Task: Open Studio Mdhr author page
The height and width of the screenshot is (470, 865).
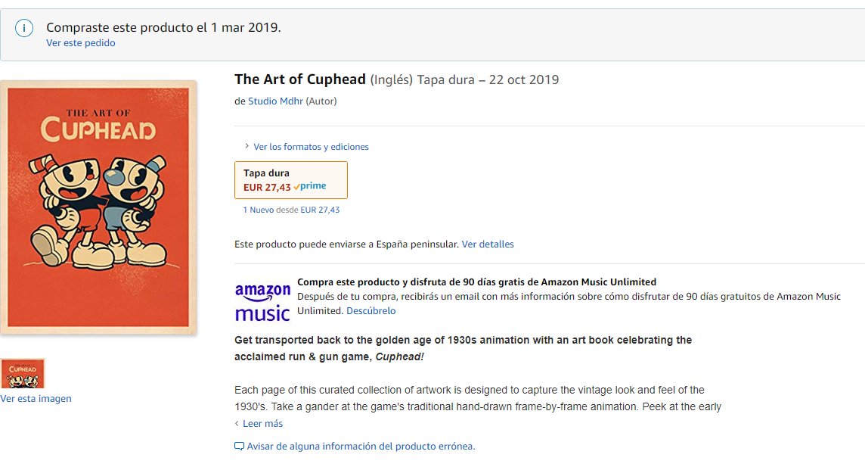Action: click(x=275, y=101)
